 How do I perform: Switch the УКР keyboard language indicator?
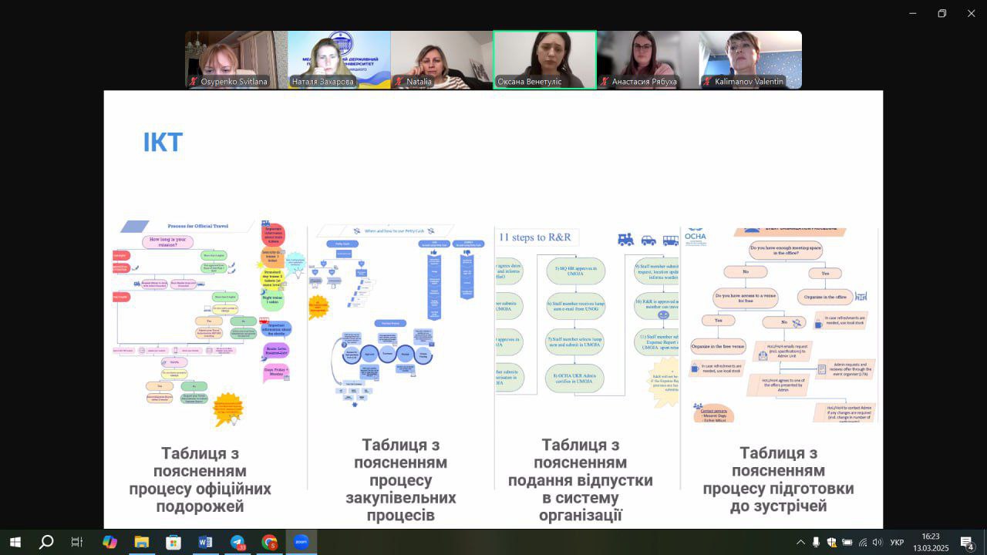coord(897,543)
